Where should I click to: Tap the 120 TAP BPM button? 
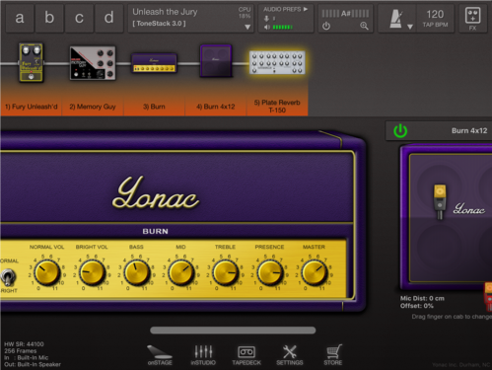pos(435,18)
